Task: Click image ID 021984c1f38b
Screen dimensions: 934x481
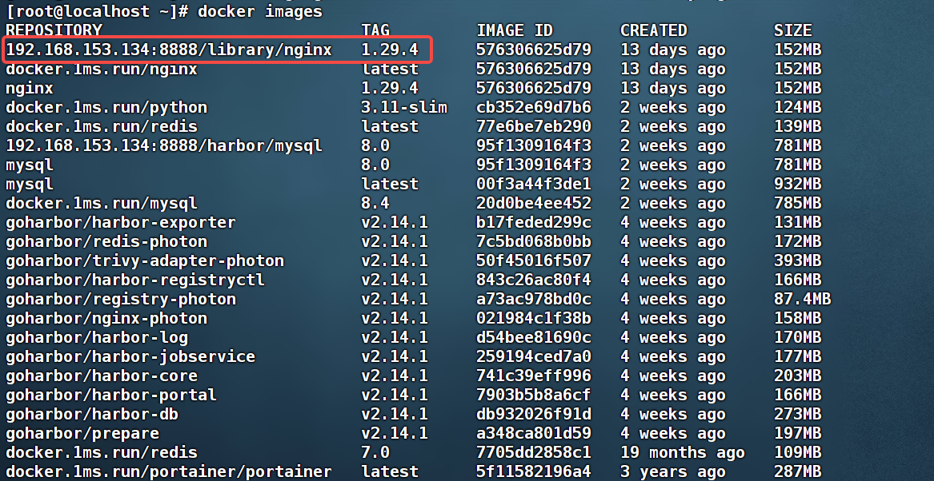Action: (x=534, y=318)
